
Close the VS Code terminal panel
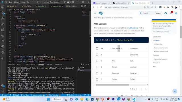(x=89, y=64)
